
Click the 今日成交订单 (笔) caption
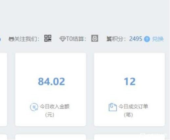tap(133, 110)
